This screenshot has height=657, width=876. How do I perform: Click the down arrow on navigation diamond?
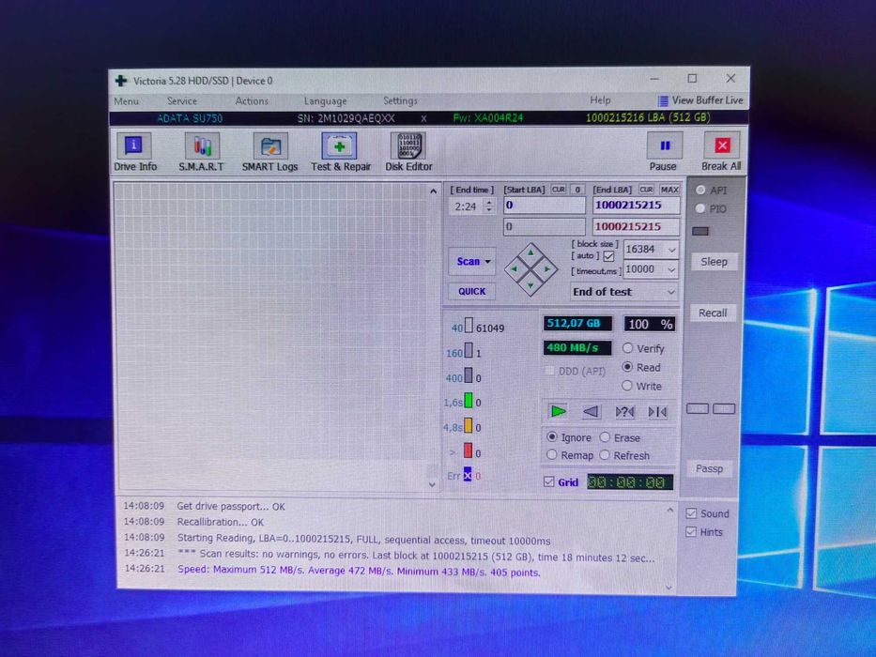coord(530,285)
